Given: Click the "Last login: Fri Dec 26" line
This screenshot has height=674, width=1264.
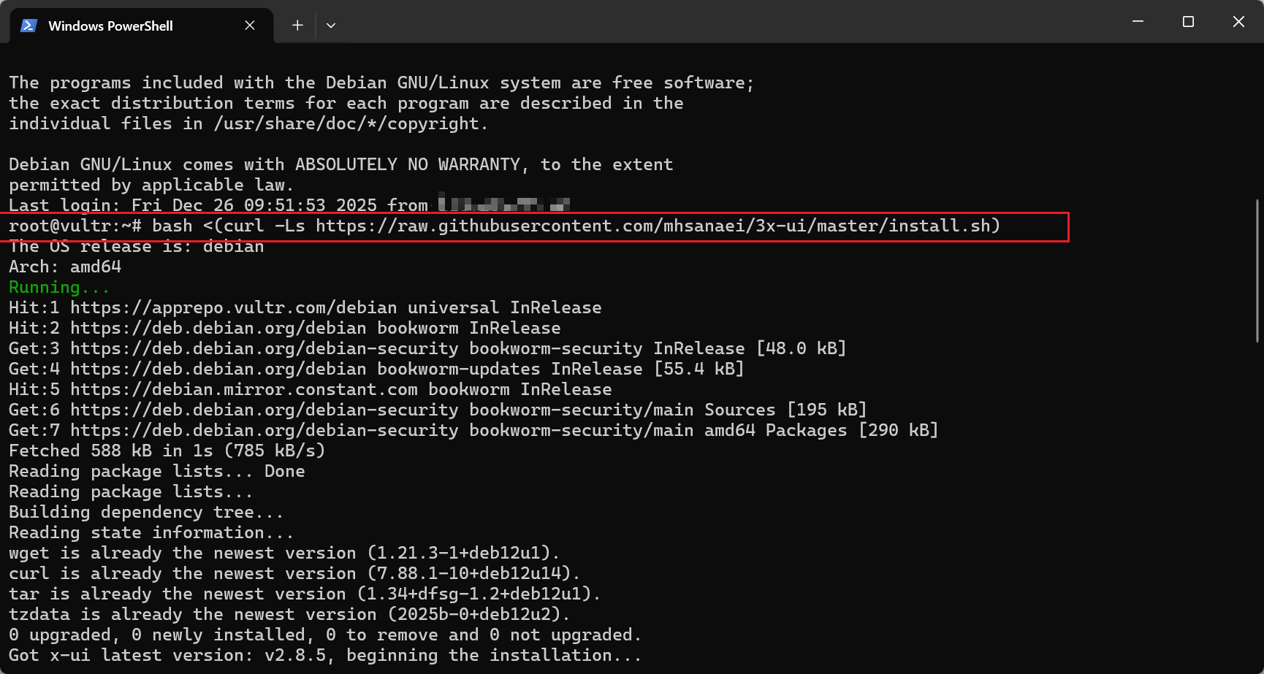Looking at the screenshot, I should [289, 205].
